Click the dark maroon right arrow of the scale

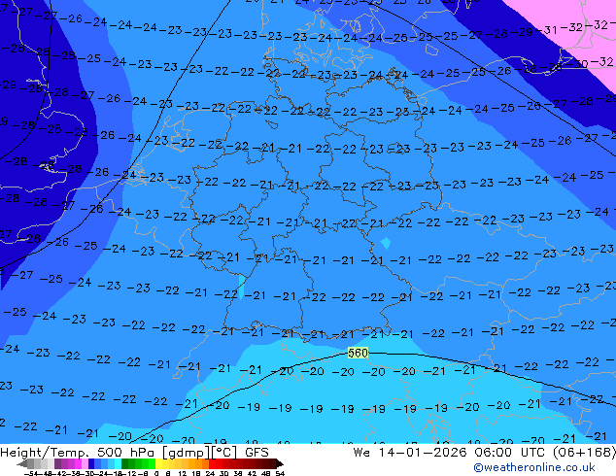280,464
